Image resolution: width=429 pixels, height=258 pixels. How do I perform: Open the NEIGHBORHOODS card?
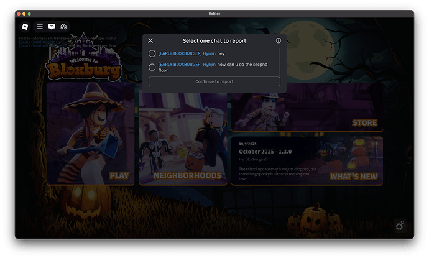[183, 139]
